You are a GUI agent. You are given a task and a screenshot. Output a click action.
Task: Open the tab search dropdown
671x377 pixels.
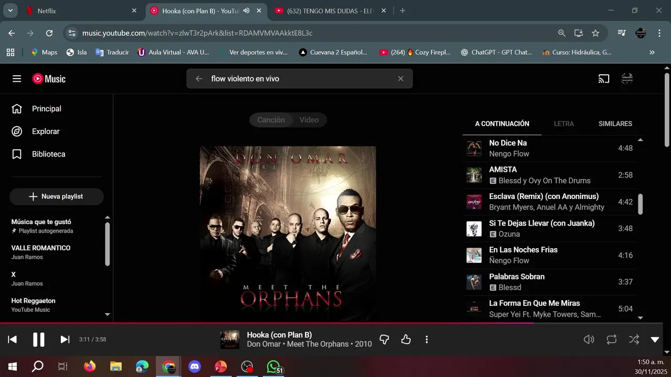coord(10,10)
